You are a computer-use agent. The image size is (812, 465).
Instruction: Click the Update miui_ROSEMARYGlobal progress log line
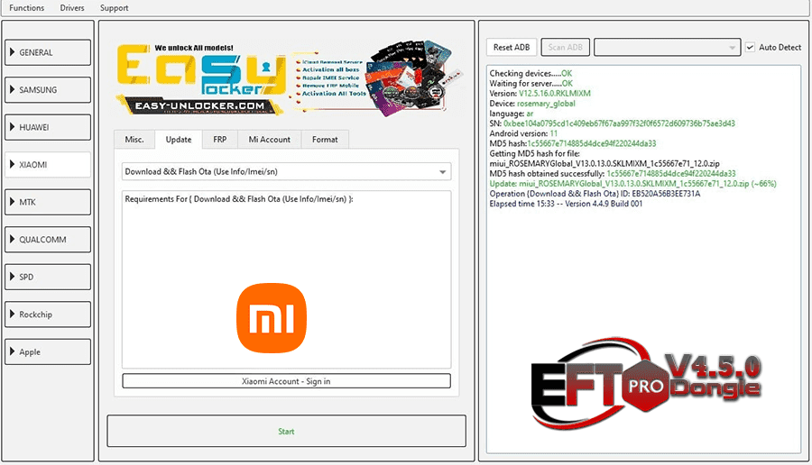click(632, 184)
